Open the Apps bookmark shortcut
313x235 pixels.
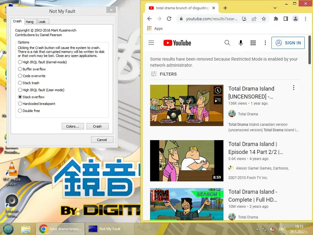[155, 28]
